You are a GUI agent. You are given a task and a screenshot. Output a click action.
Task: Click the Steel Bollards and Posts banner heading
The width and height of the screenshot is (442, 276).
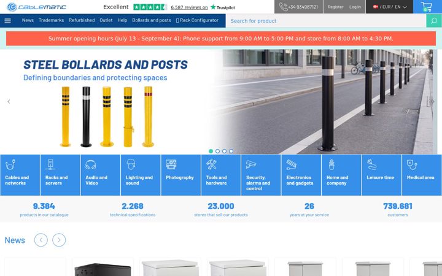click(x=106, y=65)
